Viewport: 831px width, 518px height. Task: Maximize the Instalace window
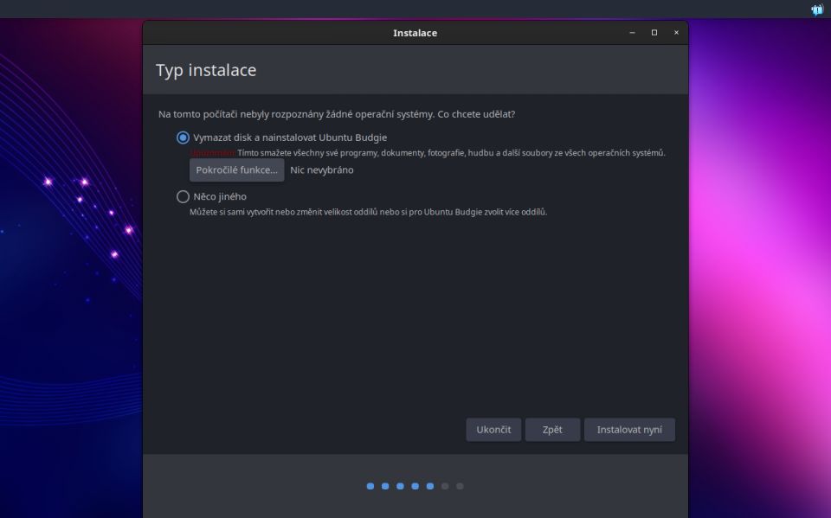[654, 33]
